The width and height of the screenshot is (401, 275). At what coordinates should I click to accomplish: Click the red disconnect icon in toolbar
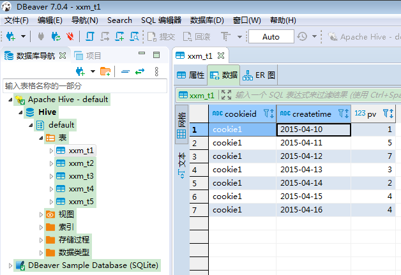click(x=70, y=36)
